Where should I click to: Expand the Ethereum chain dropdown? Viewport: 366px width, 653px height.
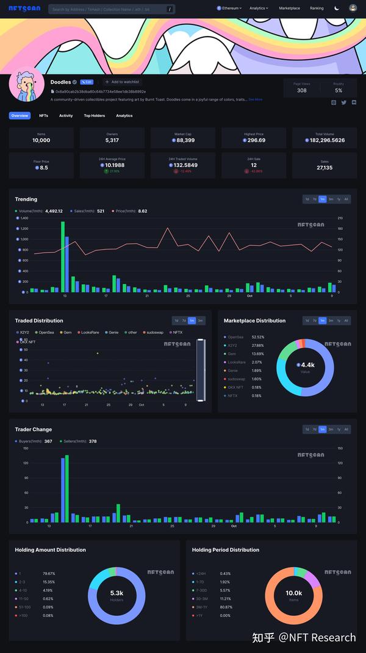click(x=229, y=8)
